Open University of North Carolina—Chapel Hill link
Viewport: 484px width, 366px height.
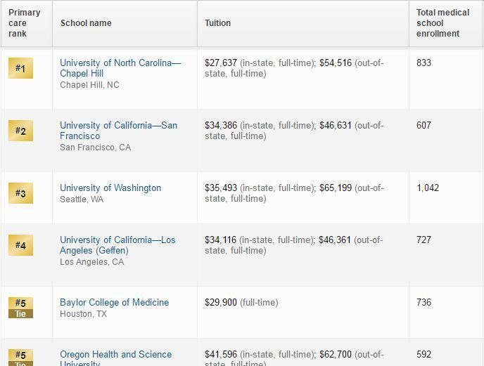[x=120, y=68]
